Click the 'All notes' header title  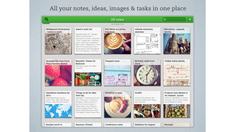pos(117,19)
